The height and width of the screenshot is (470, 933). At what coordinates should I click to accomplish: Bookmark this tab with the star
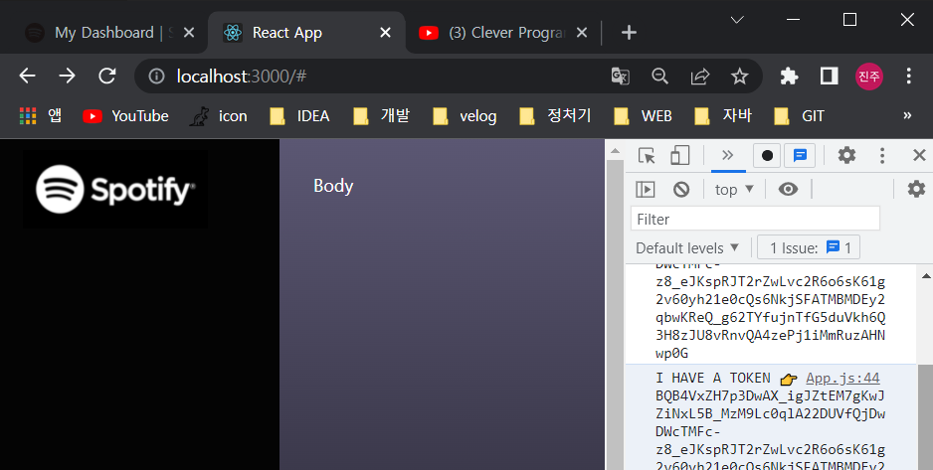(740, 77)
